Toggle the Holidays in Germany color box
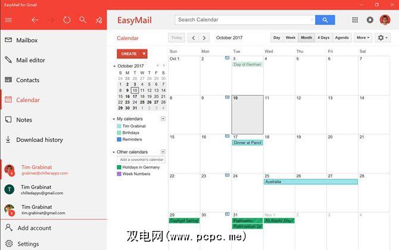The image size is (399, 250). point(119,167)
